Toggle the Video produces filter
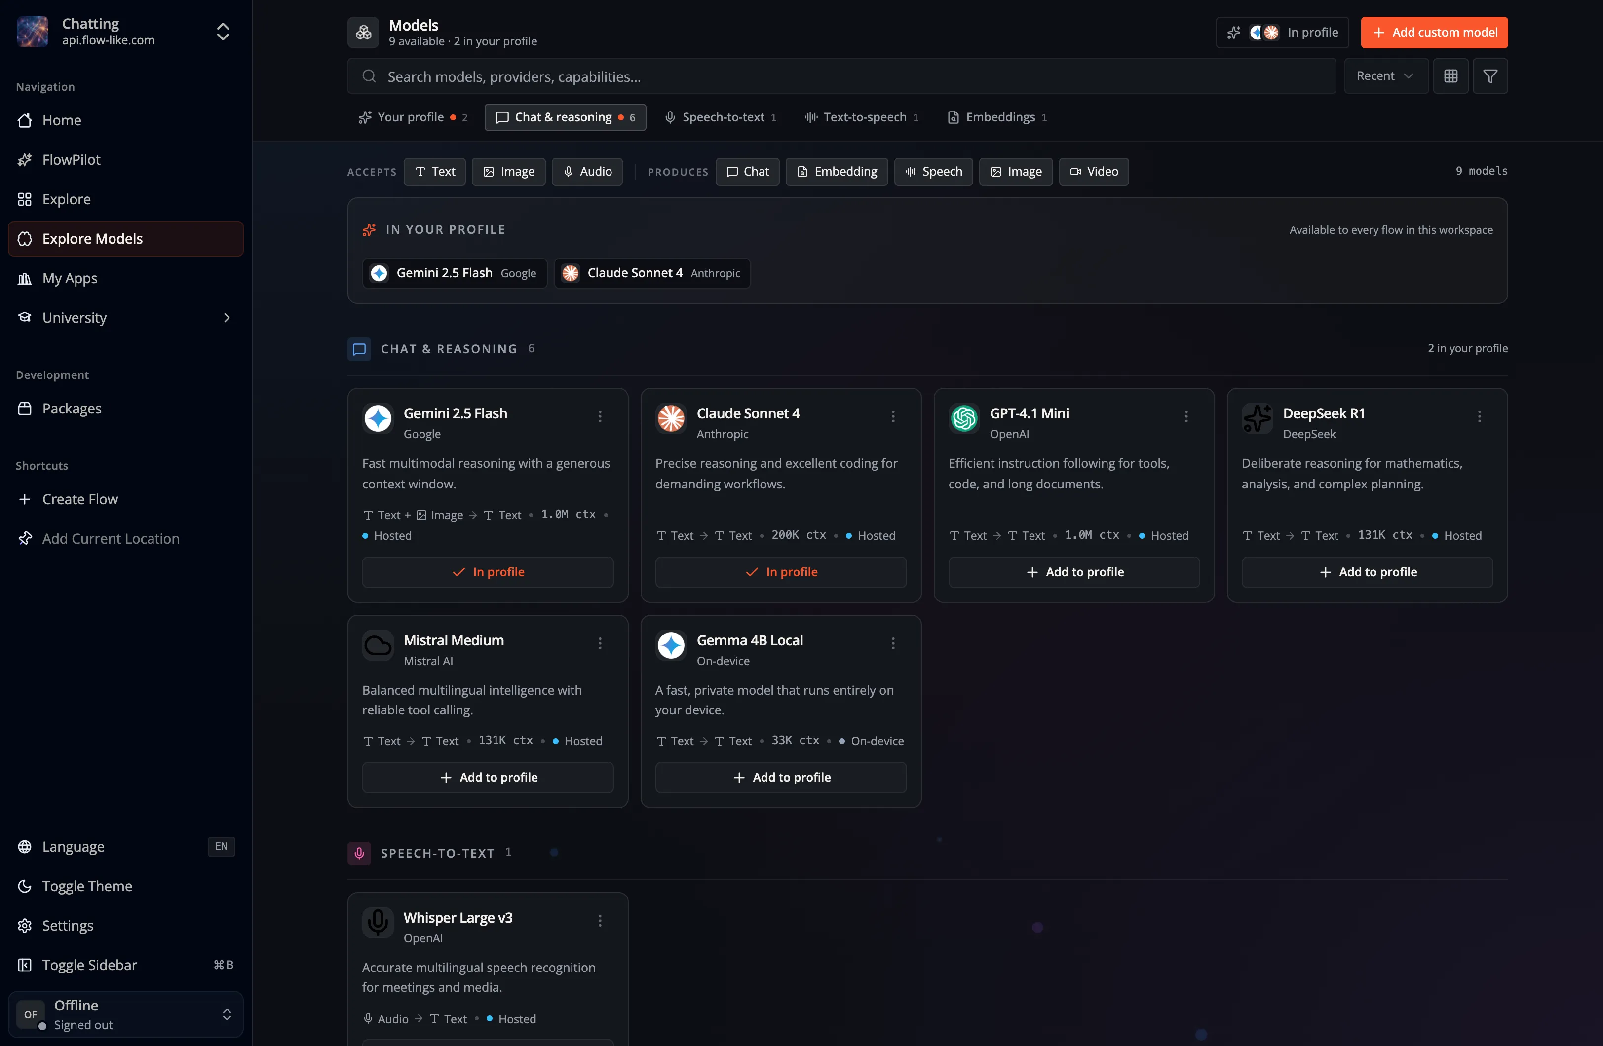This screenshot has height=1046, width=1603. pos(1094,172)
